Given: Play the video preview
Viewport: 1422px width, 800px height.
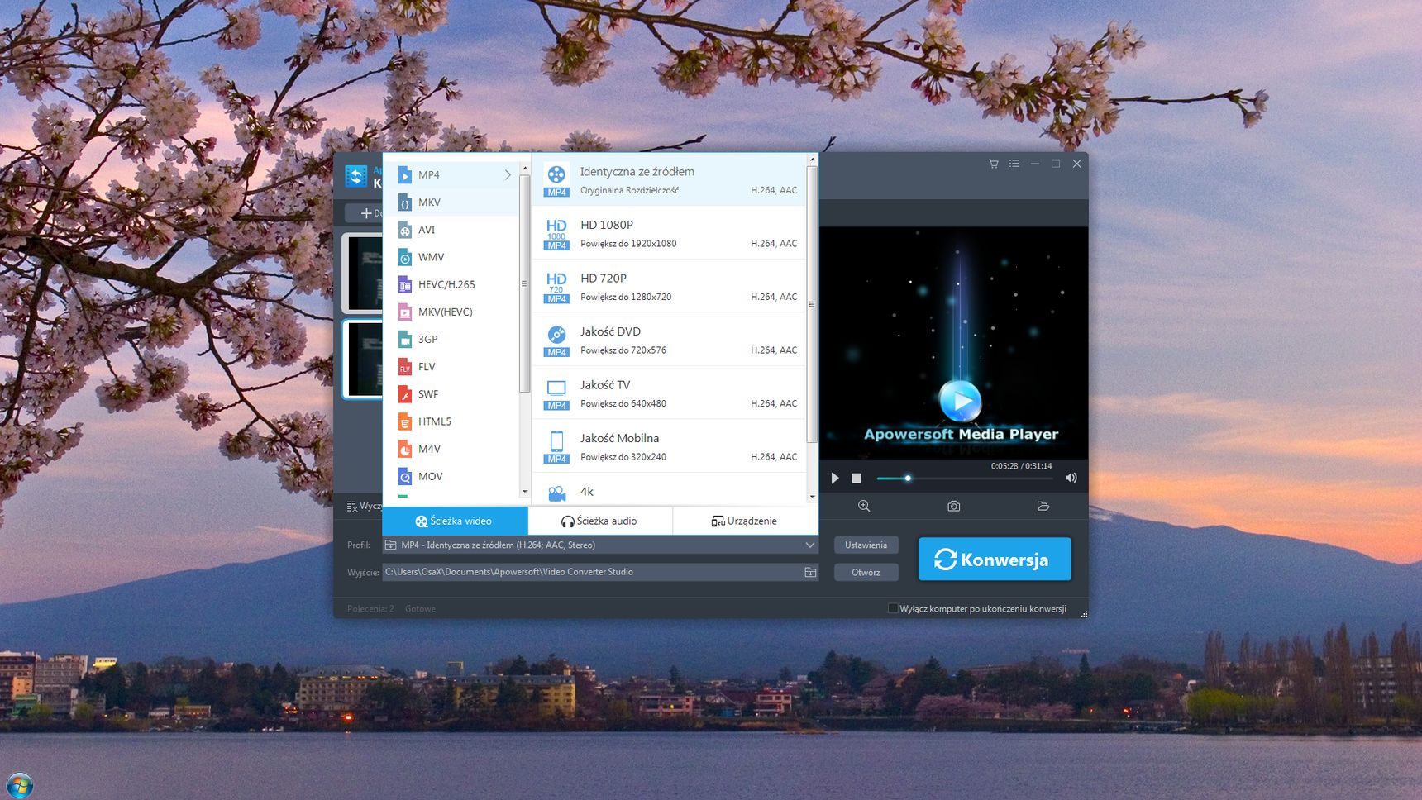Looking at the screenshot, I should (835, 479).
